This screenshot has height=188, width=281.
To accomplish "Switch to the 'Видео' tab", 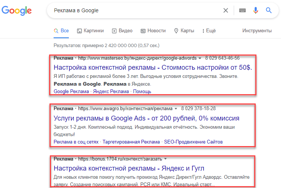I will click(x=122, y=31).
